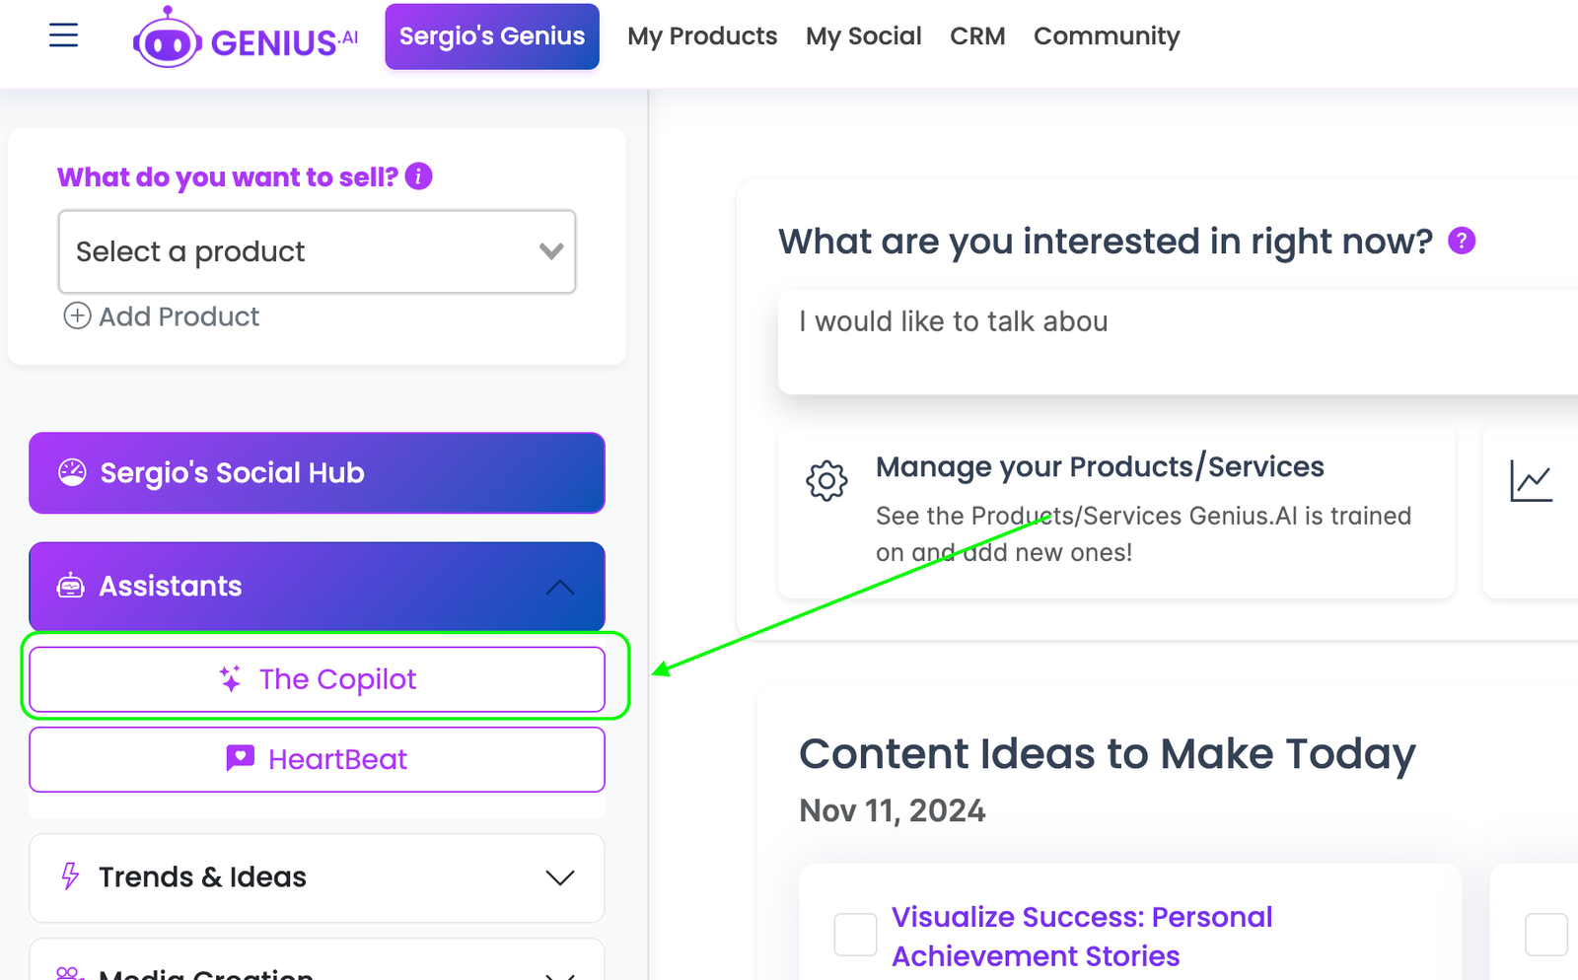The width and height of the screenshot is (1578, 980).
Task: Click the line chart icon card
Action: tap(1531, 481)
